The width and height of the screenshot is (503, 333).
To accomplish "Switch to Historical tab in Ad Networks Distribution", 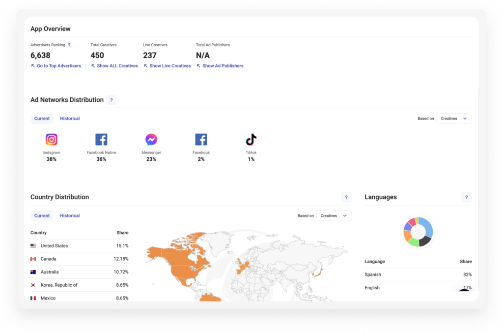I will click(70, 119).
